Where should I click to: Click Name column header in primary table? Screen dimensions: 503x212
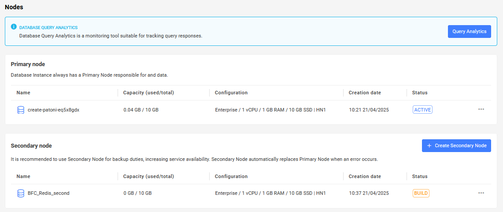point(23,93)
